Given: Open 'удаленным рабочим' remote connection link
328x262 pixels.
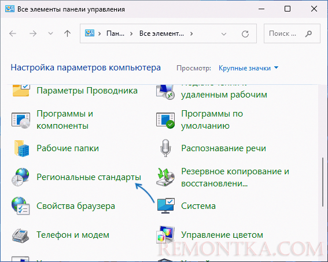Looking at the screenshot, I should (224, 95).
